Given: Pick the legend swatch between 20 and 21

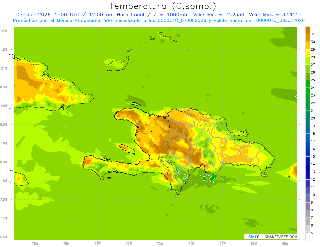Looking at the screenshot, I should (x=307, y=114).
